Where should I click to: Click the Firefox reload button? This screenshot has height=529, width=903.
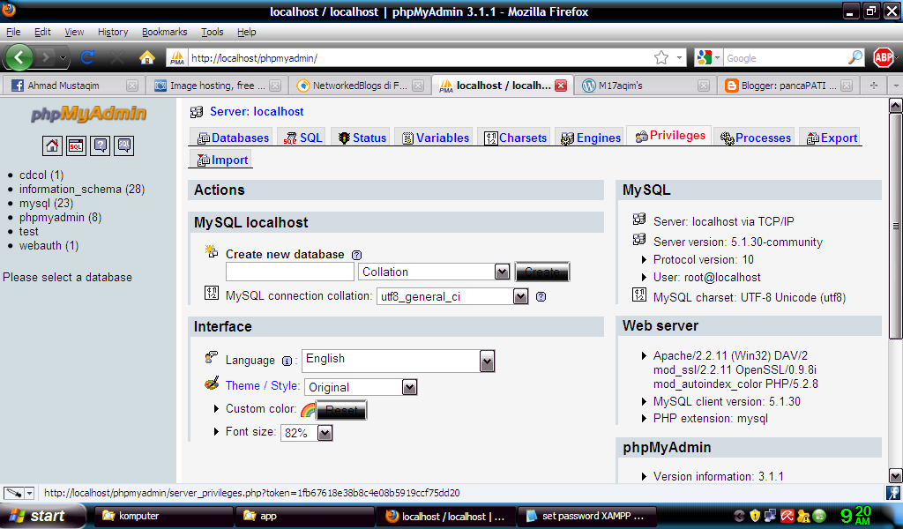coord(87,57)
